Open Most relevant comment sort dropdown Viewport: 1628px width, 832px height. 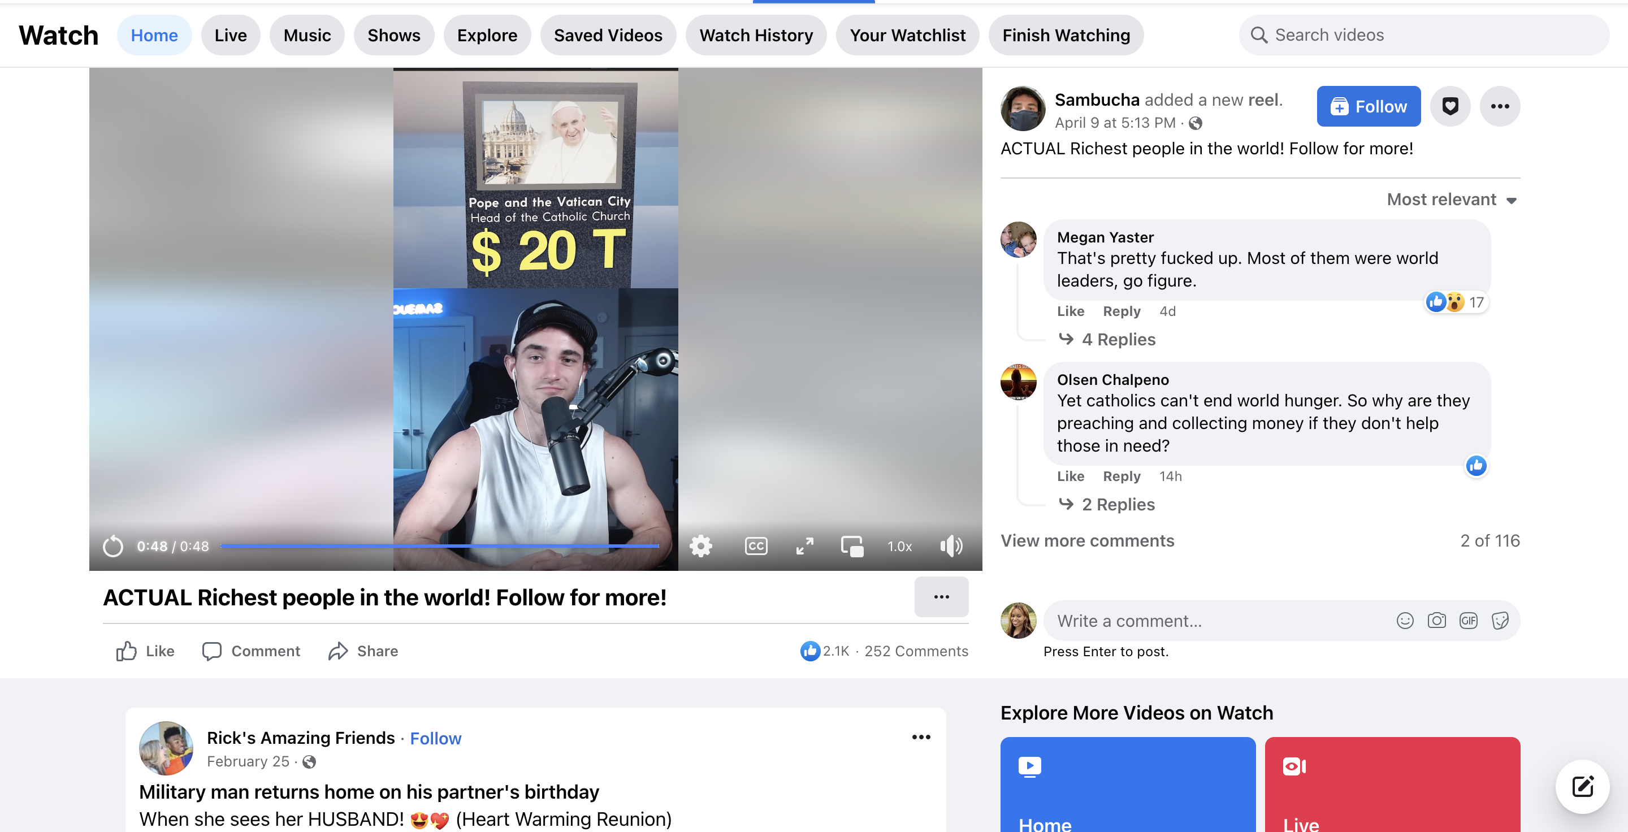1451,200
